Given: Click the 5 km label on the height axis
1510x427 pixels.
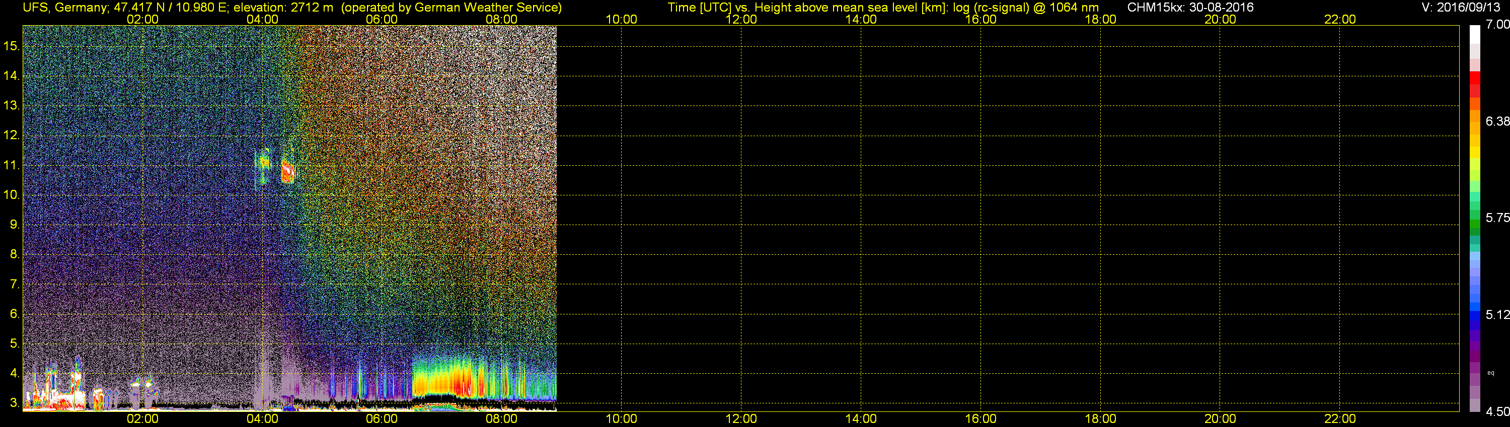Looking at the screenshot, I should (15, 343).
